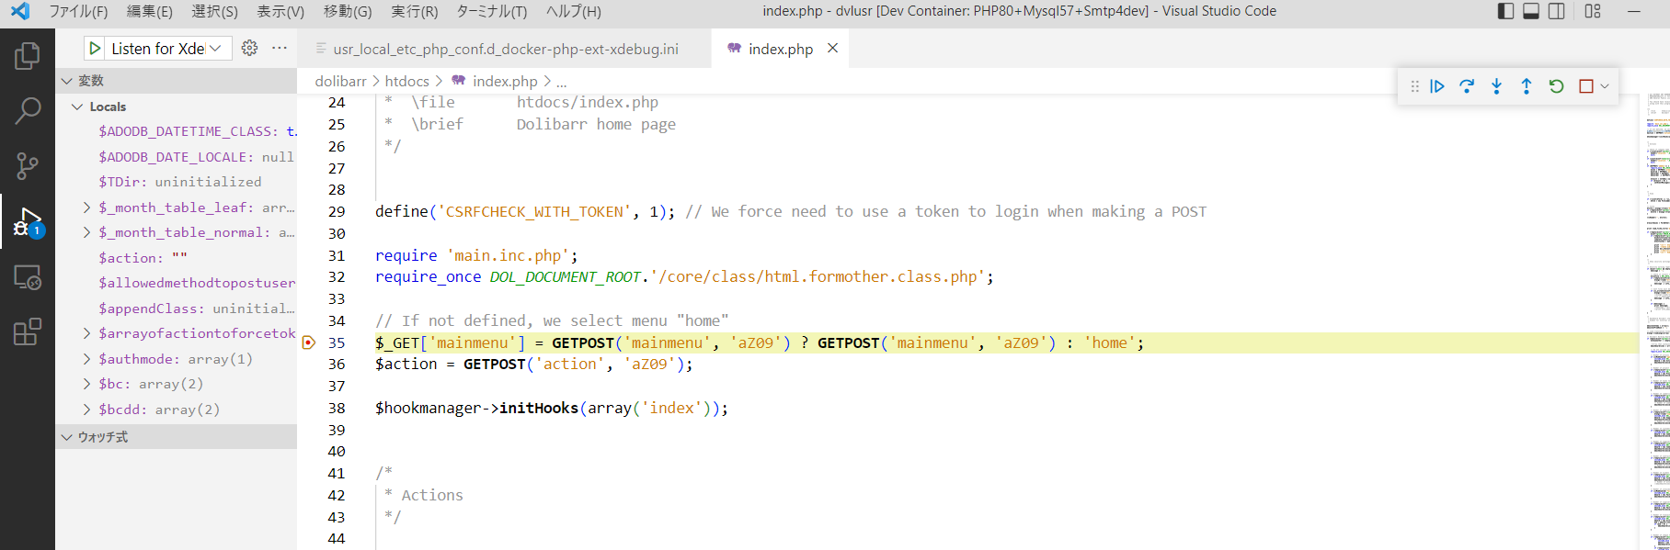Click the code minimap
The width and height of the screenshot is (1670, 550).
click(x=1657, y=321)
